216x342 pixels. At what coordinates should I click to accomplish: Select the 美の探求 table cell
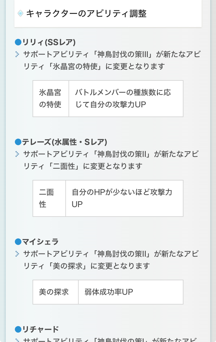point(55,292)
